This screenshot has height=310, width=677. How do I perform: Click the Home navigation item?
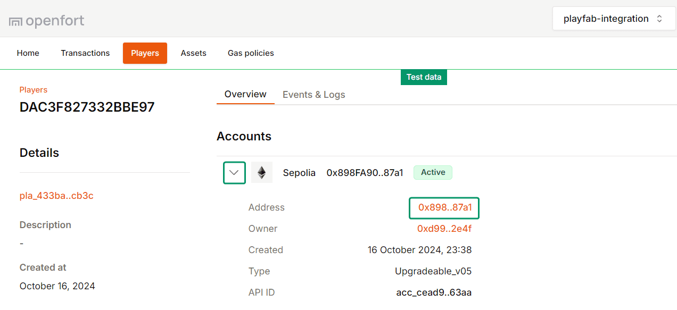28,53
